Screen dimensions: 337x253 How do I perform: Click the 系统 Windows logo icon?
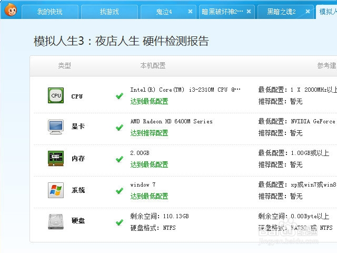(56, 190)
